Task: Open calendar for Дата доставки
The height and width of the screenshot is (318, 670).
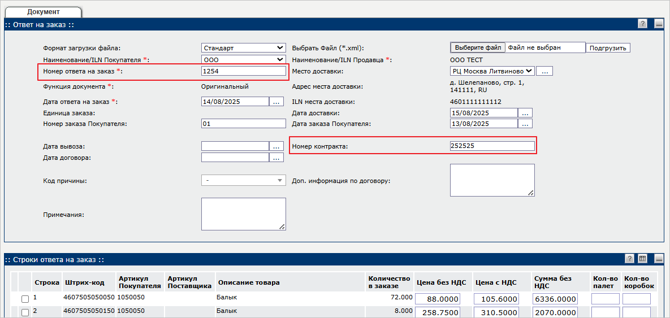Action: [525, 113]
